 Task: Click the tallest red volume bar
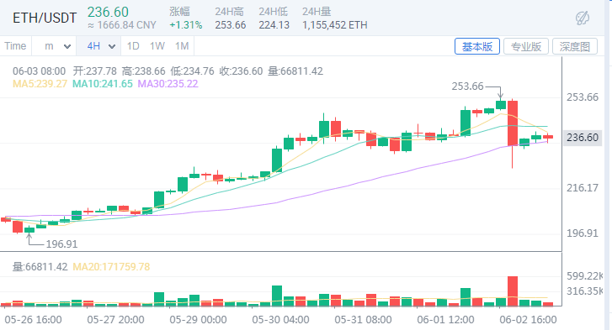(x=513, y=291)
